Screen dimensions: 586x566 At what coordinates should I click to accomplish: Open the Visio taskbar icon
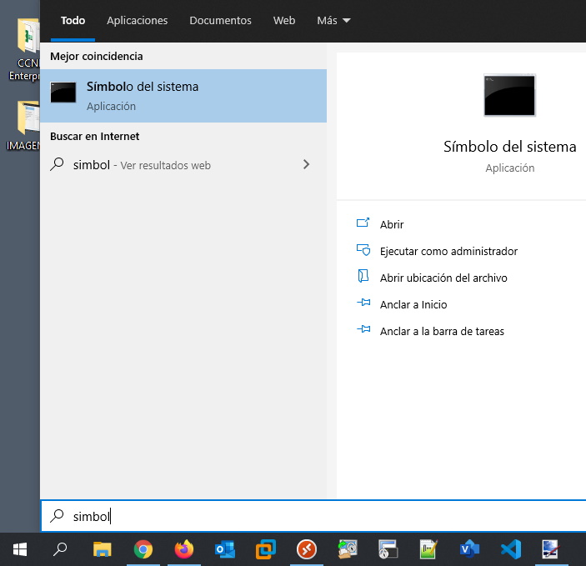[x=470, y=548]
